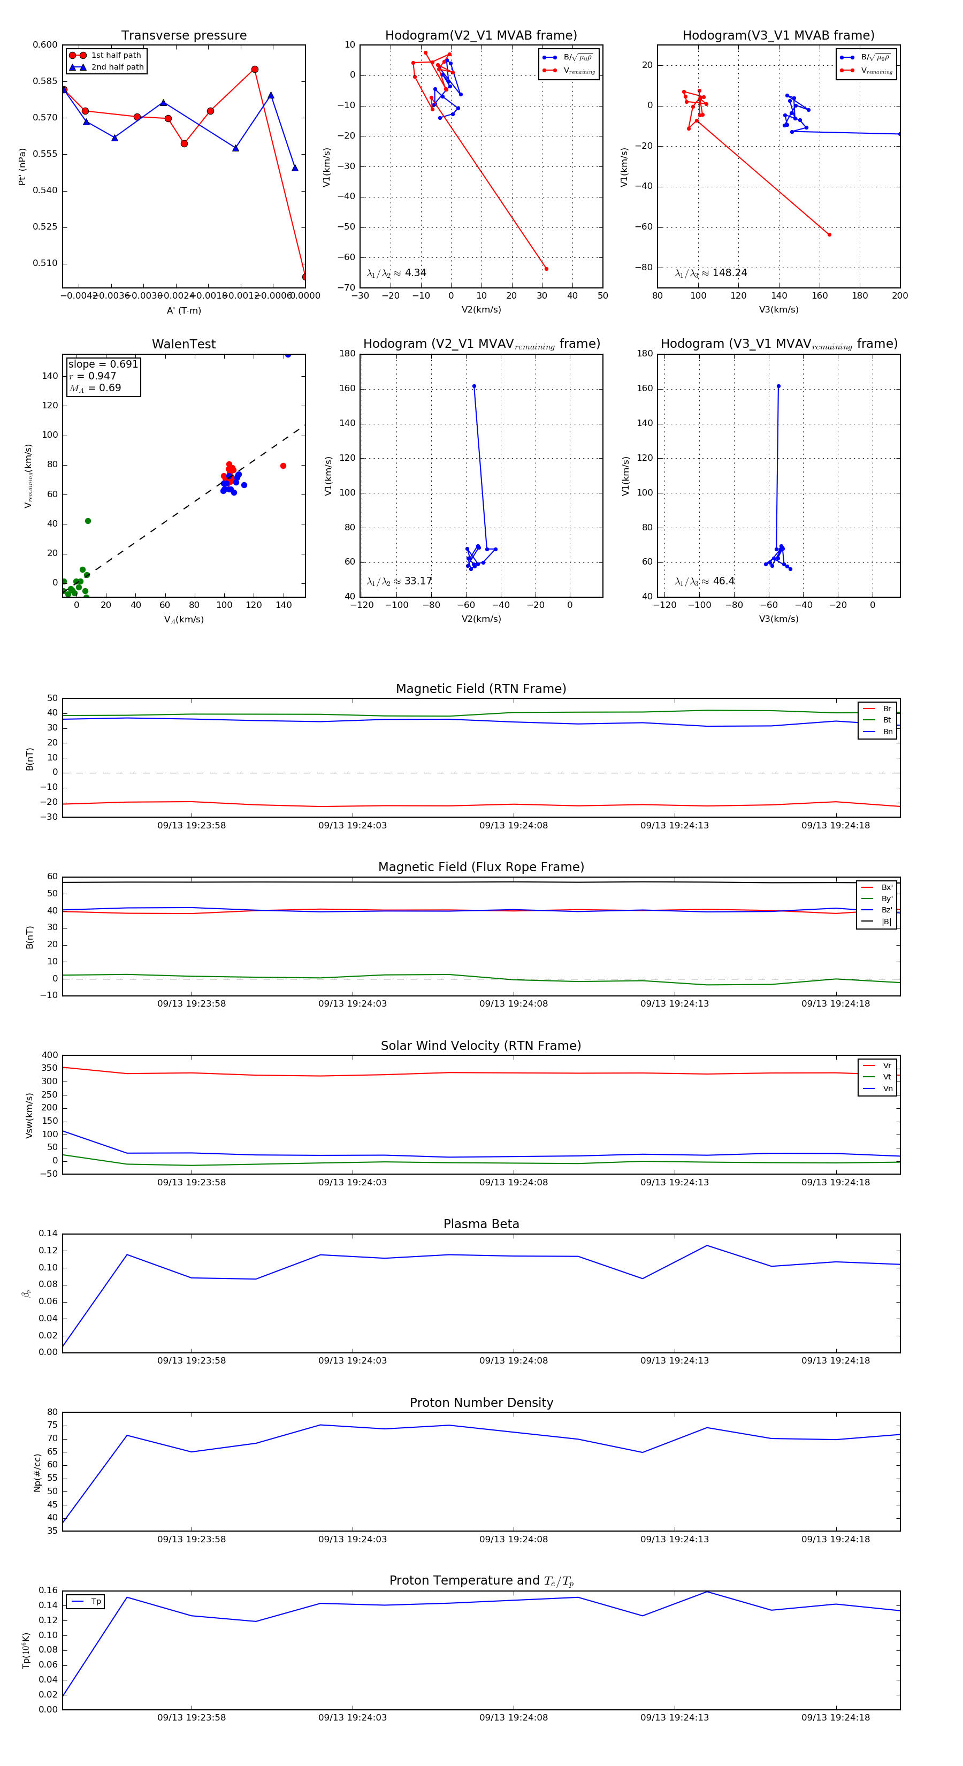Click the "Magnetic Field (RTN Frame)" title

481,689
